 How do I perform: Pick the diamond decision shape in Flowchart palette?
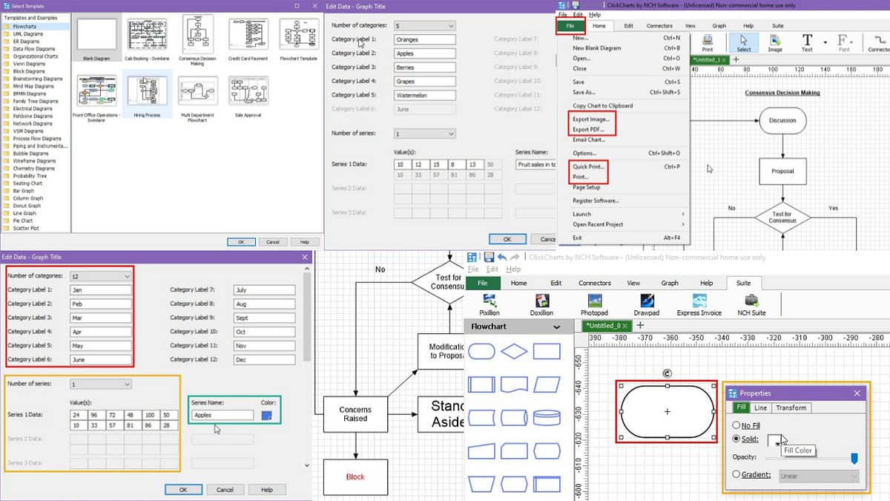pyautogui.click(x=515, y=352)
